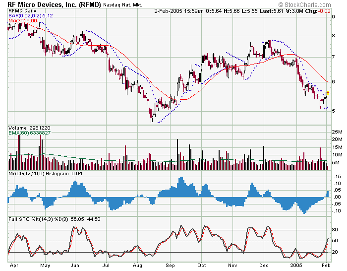
Task: Select the '20M' volume axis tick
Action: click(x=337, y=139)
